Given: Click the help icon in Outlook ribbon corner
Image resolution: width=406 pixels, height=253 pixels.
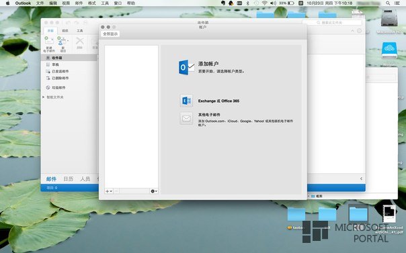Looking at the screenshot, I should pyautogui.click(x=360, y=31).
